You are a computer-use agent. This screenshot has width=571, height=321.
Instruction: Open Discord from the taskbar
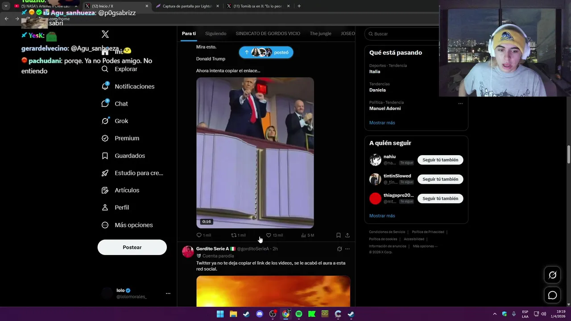(x=260, y=314)
